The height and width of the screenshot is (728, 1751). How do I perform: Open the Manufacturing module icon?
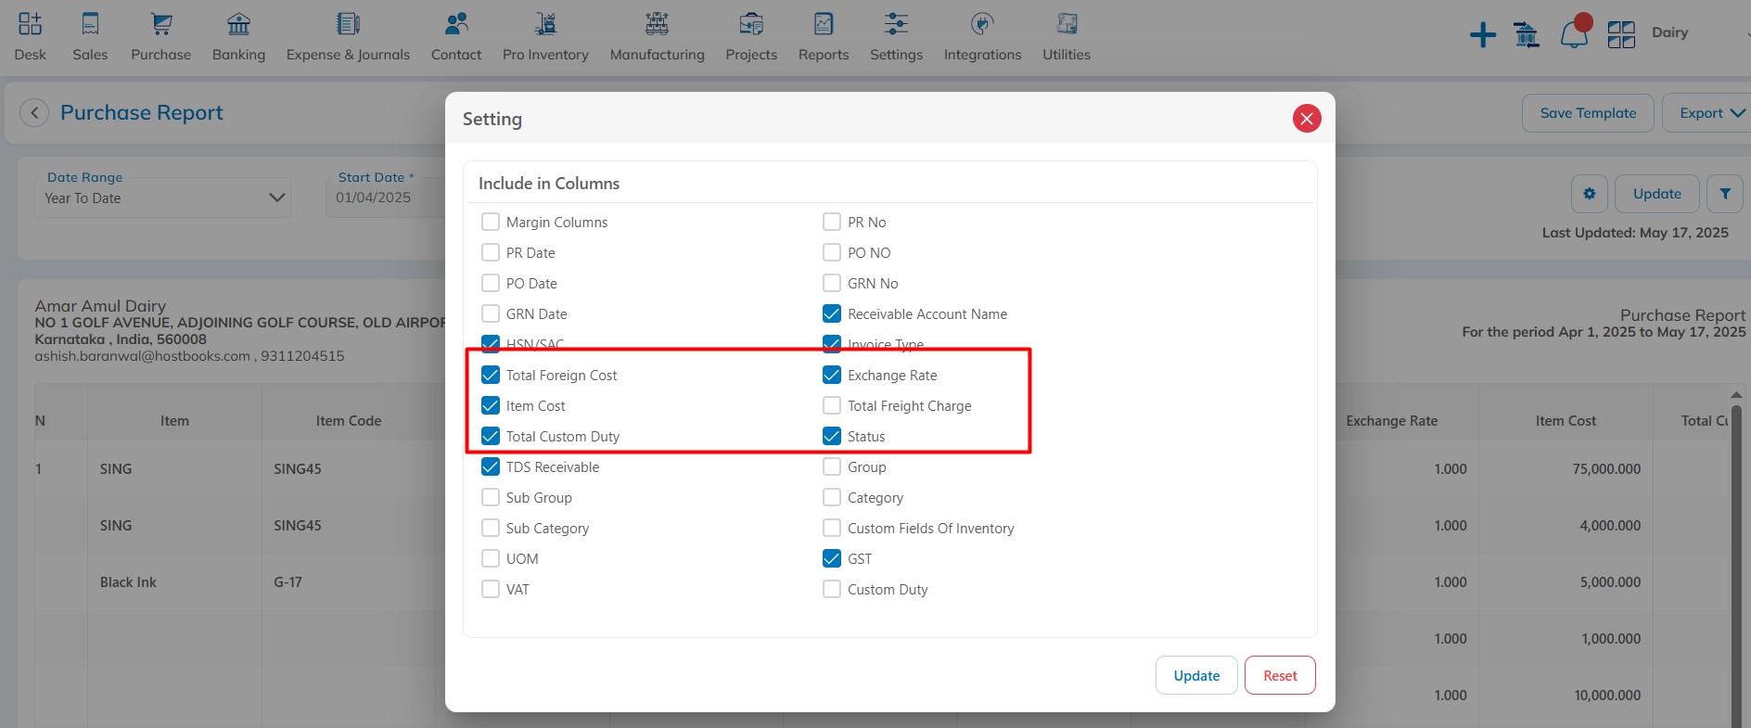[657, 23]
